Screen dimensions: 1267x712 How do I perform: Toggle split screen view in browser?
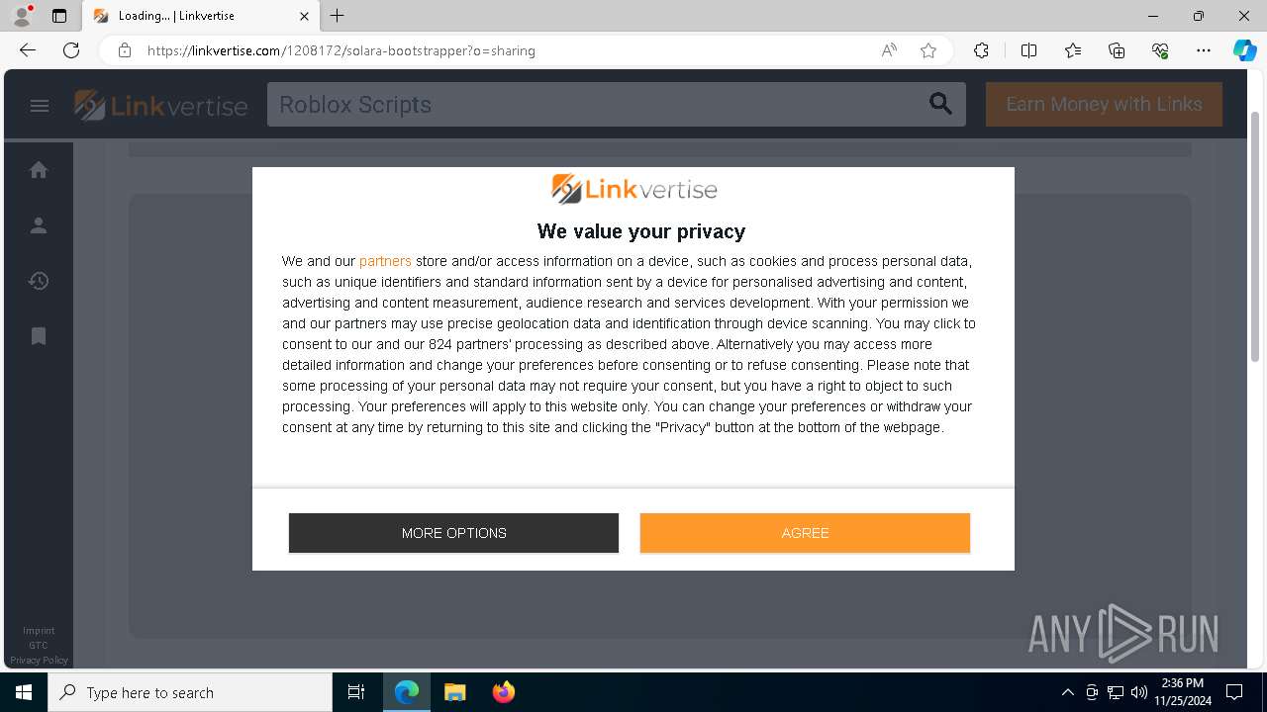1028,50
